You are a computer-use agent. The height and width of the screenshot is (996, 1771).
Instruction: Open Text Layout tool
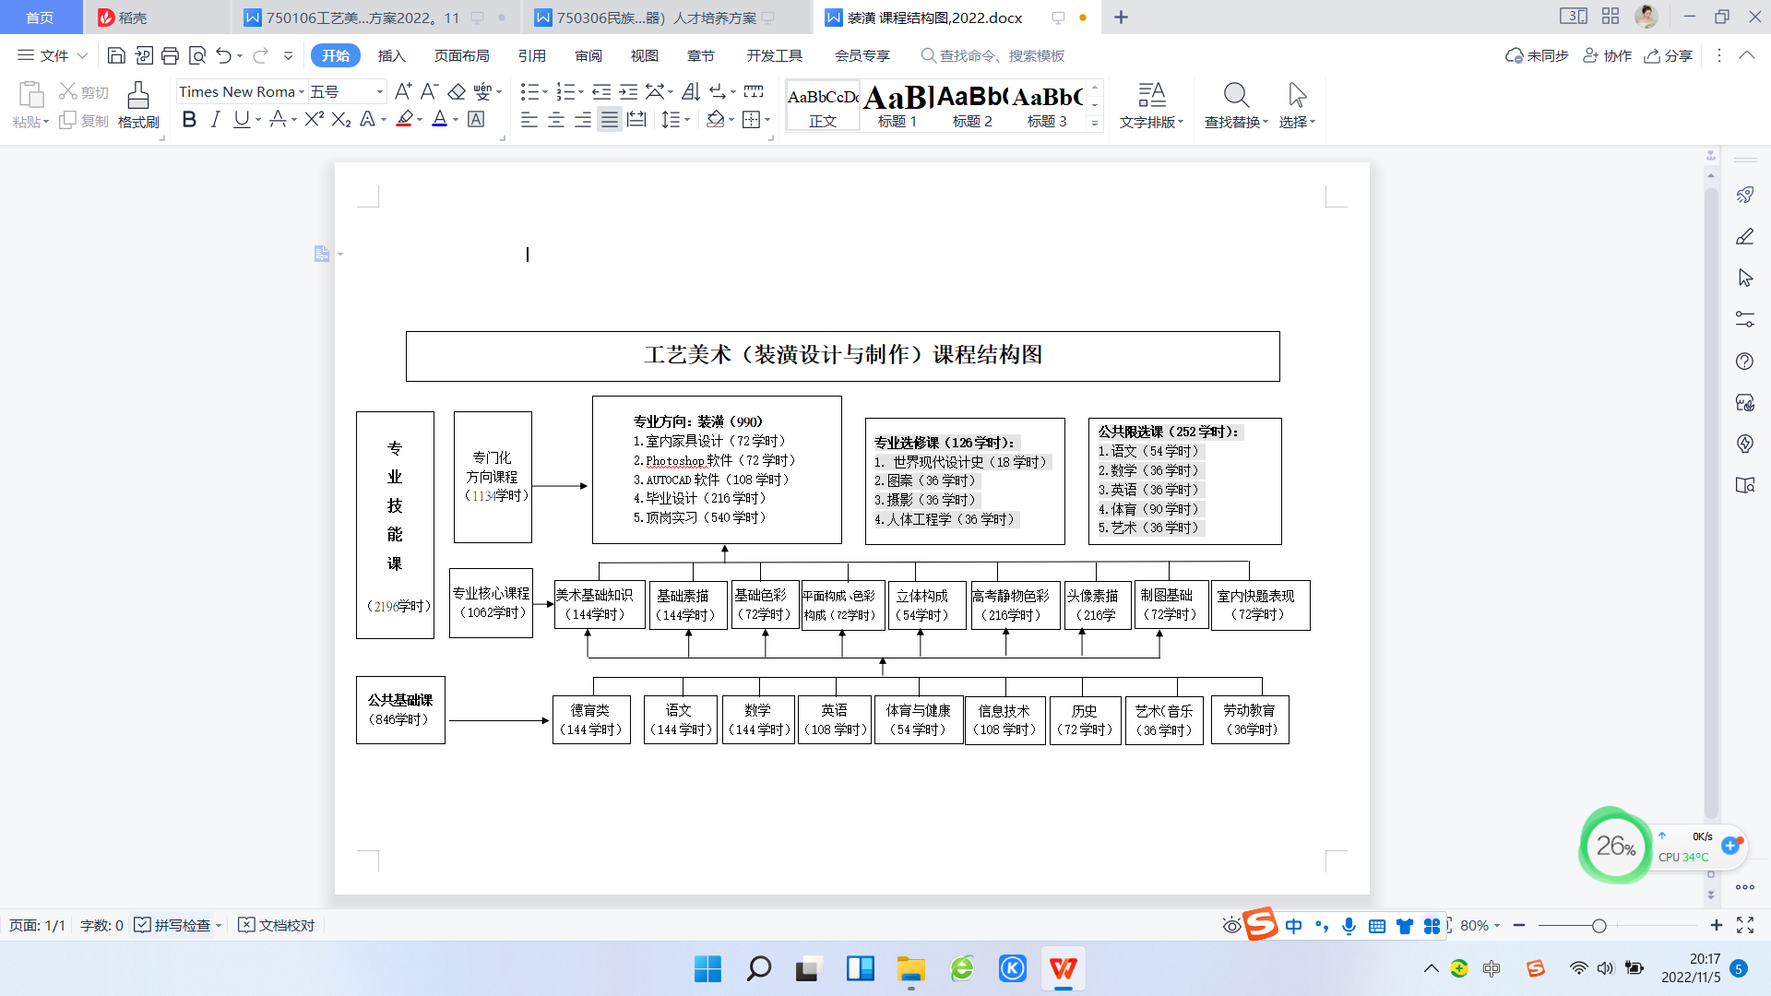point(1151,105)
